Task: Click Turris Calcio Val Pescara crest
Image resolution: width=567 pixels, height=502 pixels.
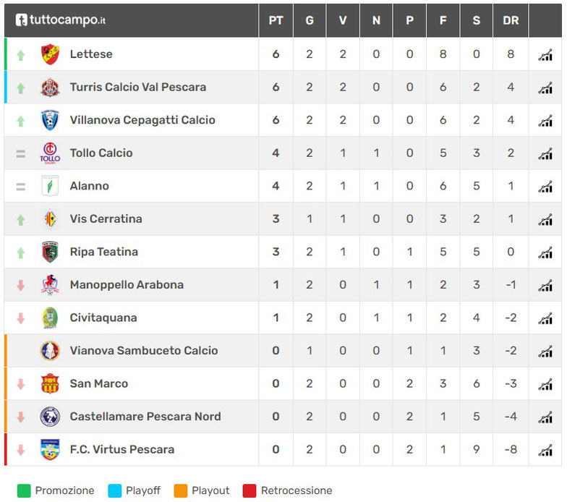Action: [x=50, y=88]
